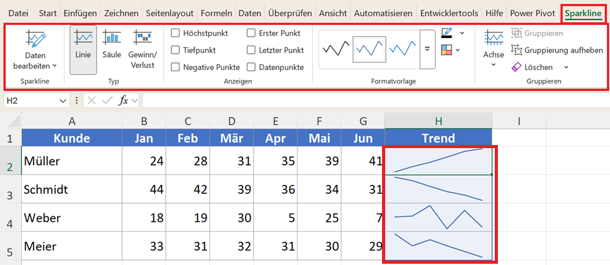Open Löschen dropdown arrow
This screenshot has height=265, width=610.
pos(566,67)
